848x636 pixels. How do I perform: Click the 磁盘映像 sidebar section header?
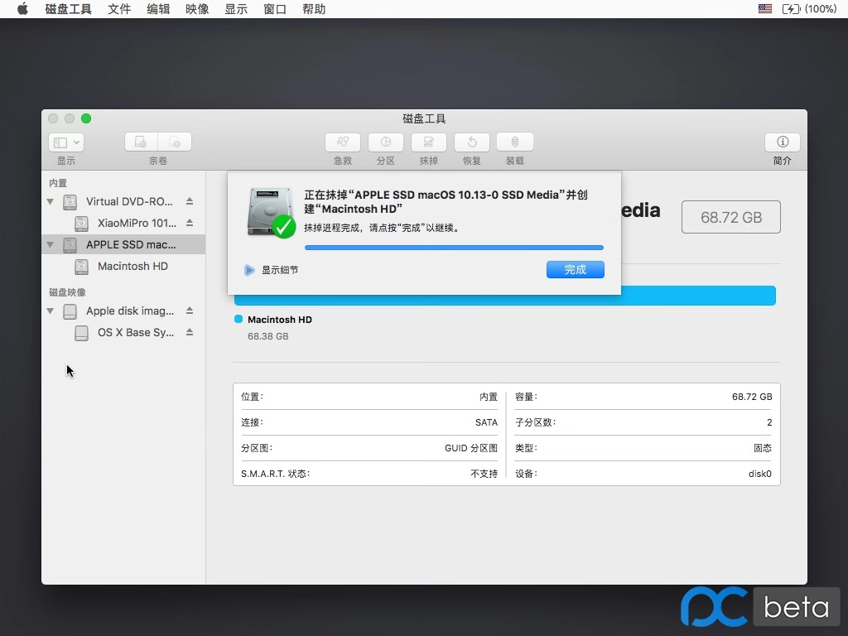(x=68, y=292)
